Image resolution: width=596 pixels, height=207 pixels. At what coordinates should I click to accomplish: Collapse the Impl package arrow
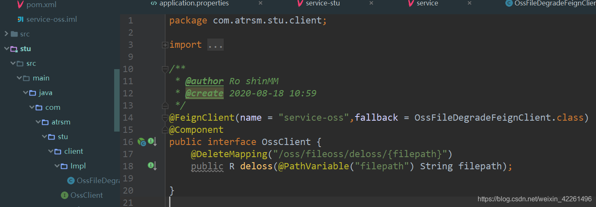click(x=57, y=166)
